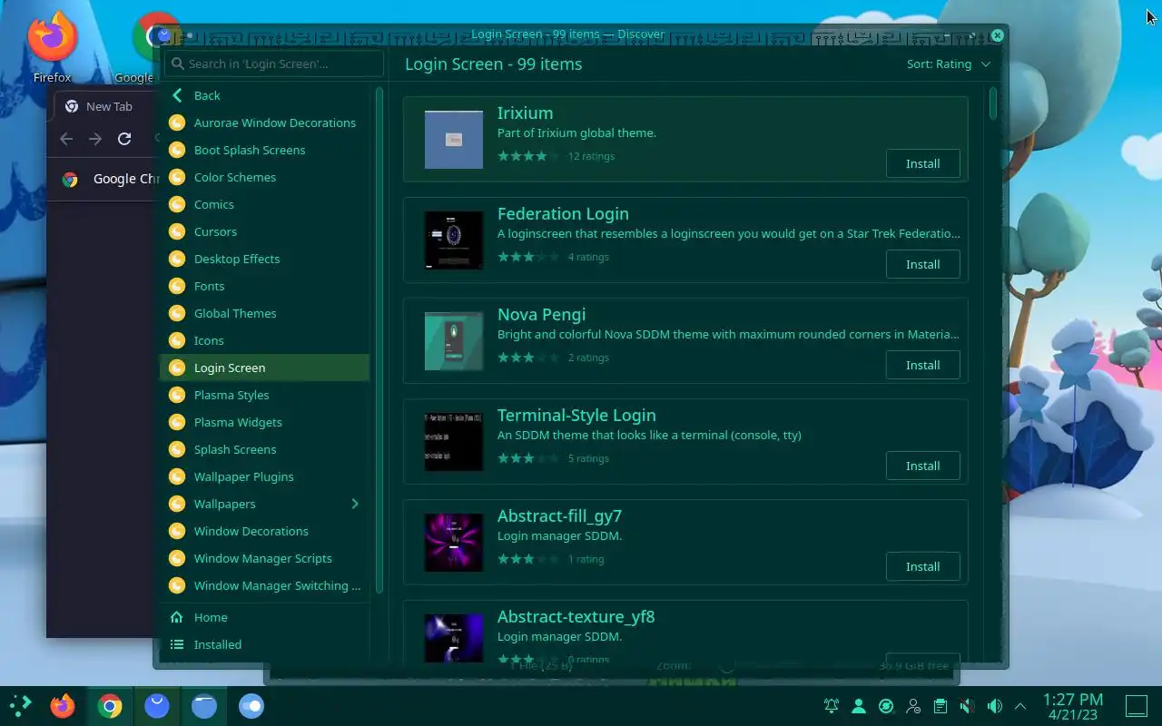This screenshot has width=1162, height=726.
Task: Click the results list vertical scrollbar
Action: click(x=993, y=103)
